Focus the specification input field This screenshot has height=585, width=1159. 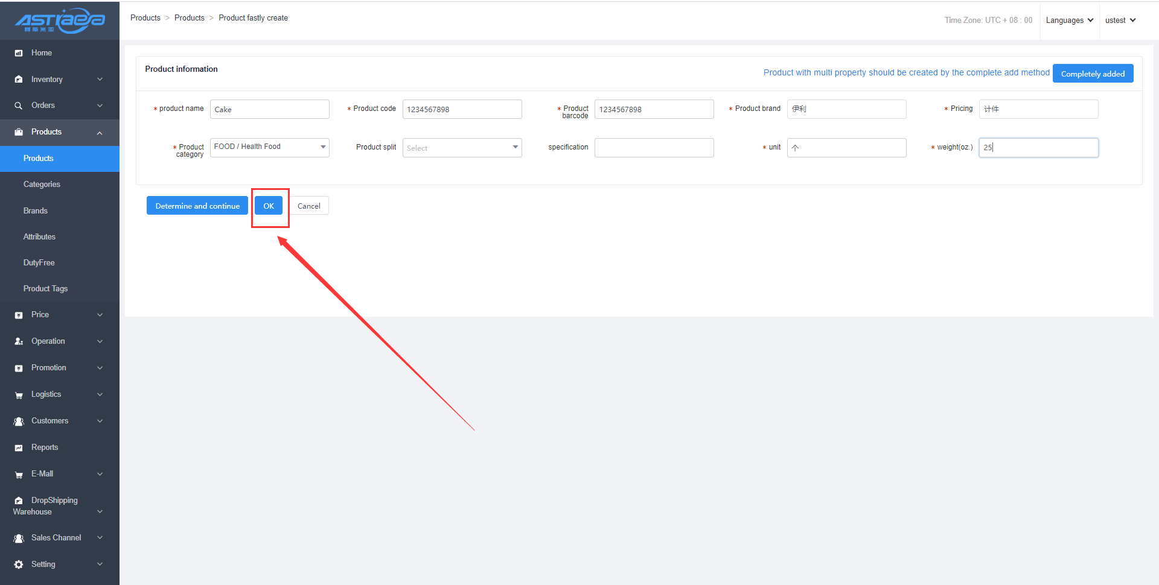654,148
